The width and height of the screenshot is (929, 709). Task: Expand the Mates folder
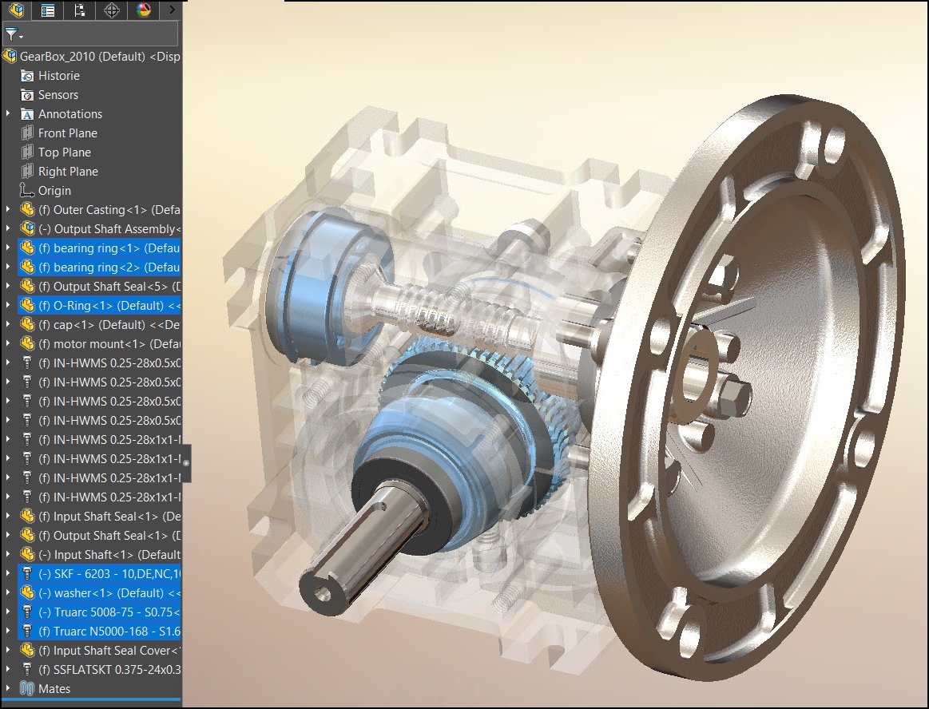[8, 688]
